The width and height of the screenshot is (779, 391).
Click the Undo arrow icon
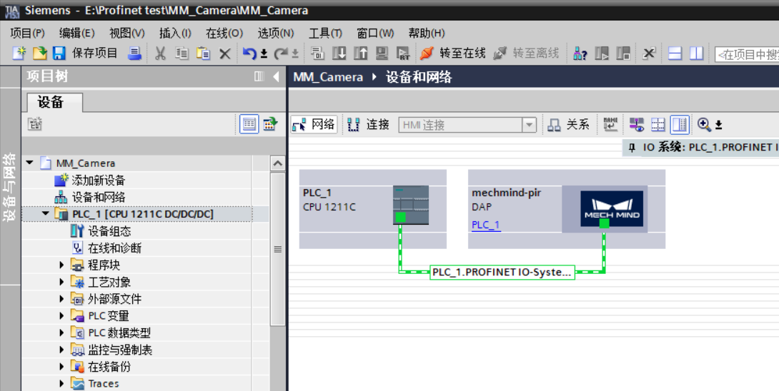[249, 53]
